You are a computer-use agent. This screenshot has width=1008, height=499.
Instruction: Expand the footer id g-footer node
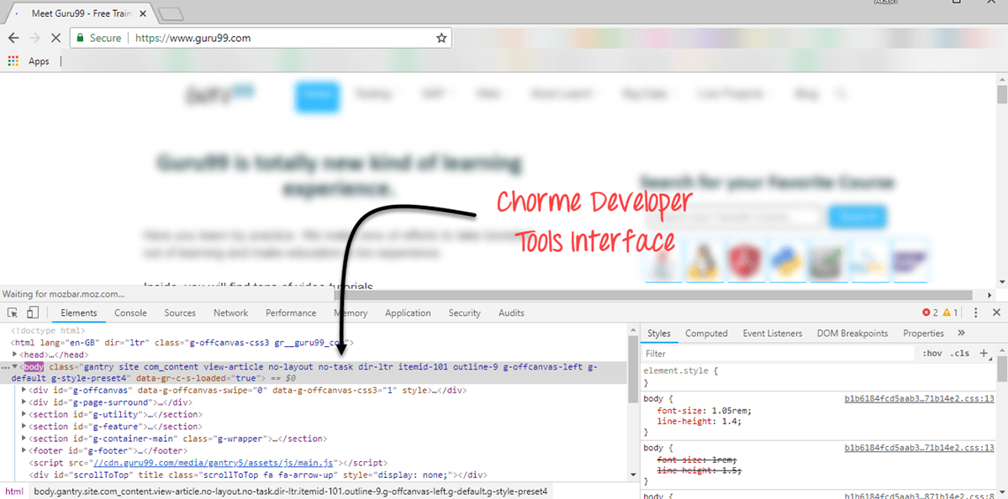23,450
